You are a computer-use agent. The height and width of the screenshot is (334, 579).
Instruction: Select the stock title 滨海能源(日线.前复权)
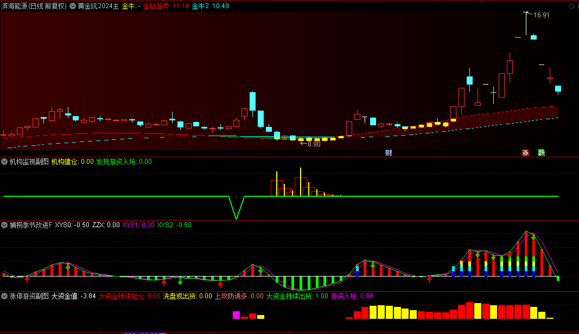(x=34, y=6)
